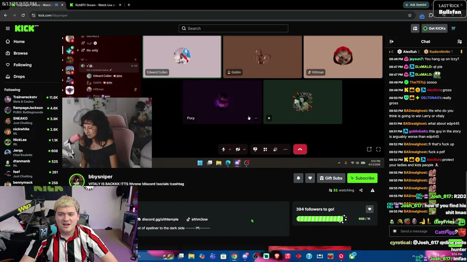
Task: Open Apple Music from the taskbar
Action: pyautogui.click(x=287, y=257)
